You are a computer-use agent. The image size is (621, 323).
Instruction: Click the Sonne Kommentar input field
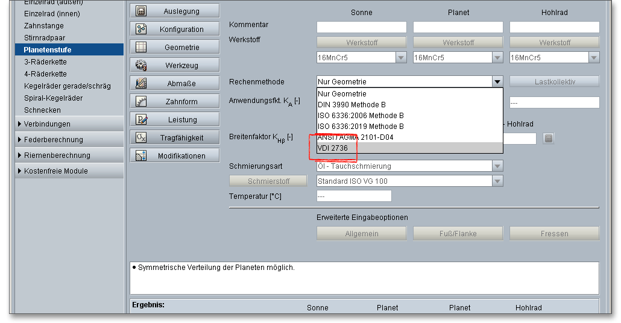click(361, 27)
